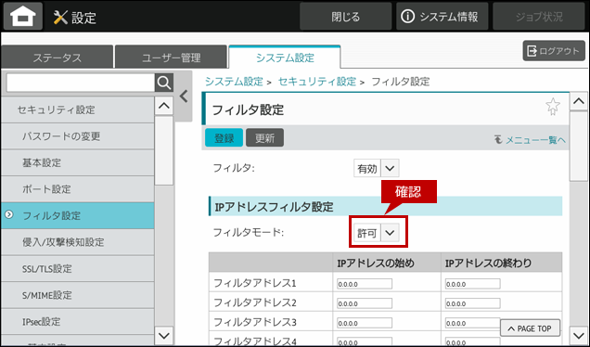Click the フィルタアドレス3 row label
Viewport: 590px width, 347px height.
[255, 322]
